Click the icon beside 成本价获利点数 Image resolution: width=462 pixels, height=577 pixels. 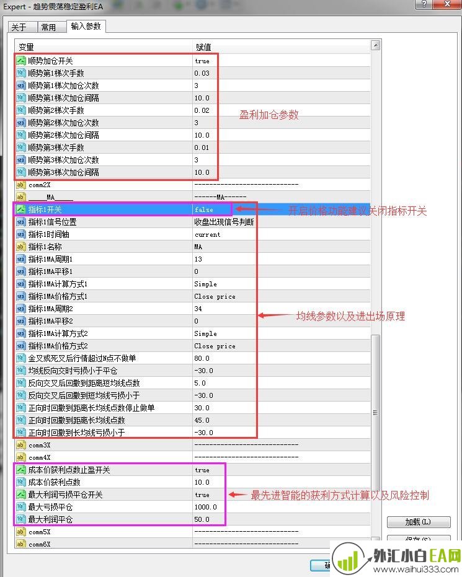[x=21, y=482]
